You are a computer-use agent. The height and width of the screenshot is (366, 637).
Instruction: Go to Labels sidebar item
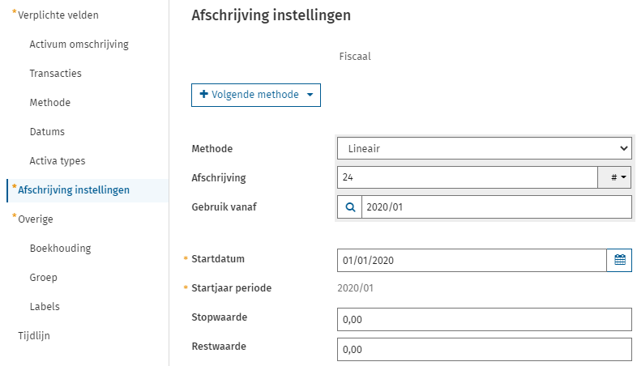click(45, 307)
